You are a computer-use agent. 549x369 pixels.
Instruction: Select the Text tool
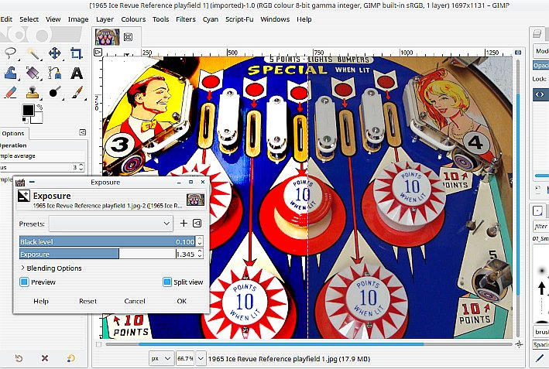point(77,73)
